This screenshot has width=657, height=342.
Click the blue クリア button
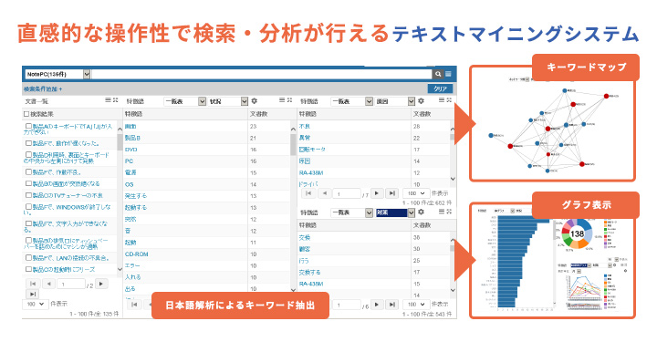[440, 88]
